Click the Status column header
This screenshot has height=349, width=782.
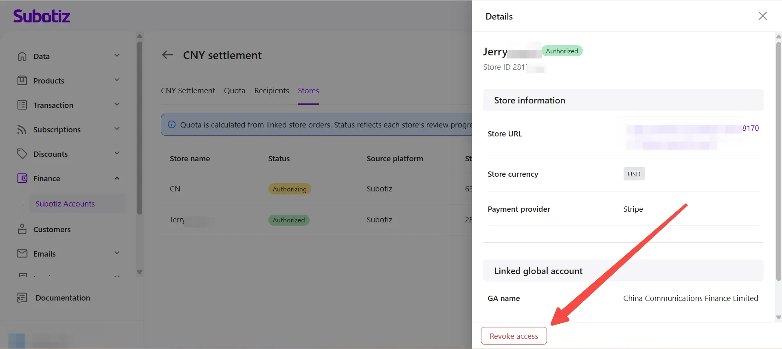click(x=279, y=158)
